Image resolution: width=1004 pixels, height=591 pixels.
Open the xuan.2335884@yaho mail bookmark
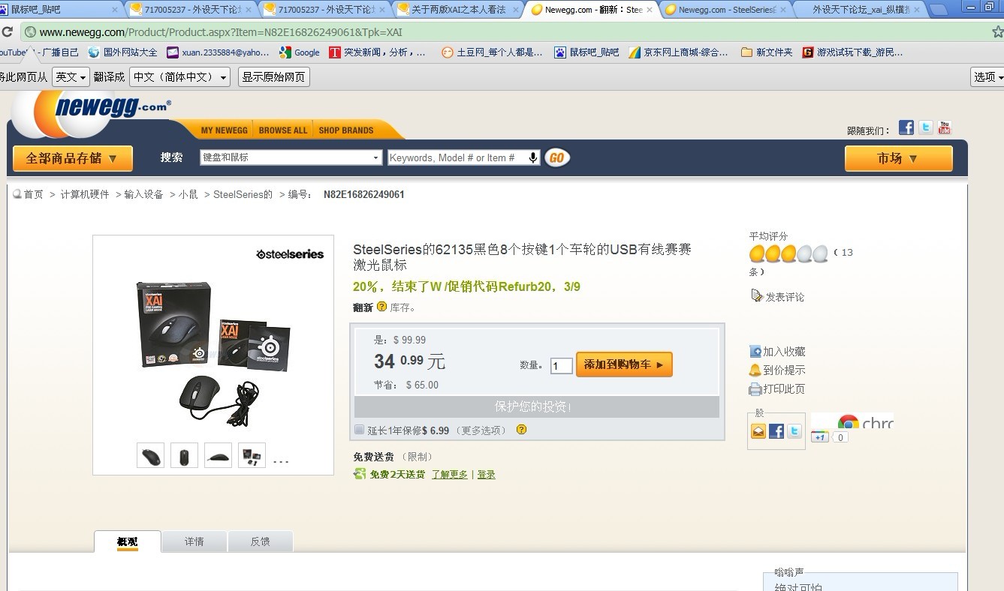[218, 52]
